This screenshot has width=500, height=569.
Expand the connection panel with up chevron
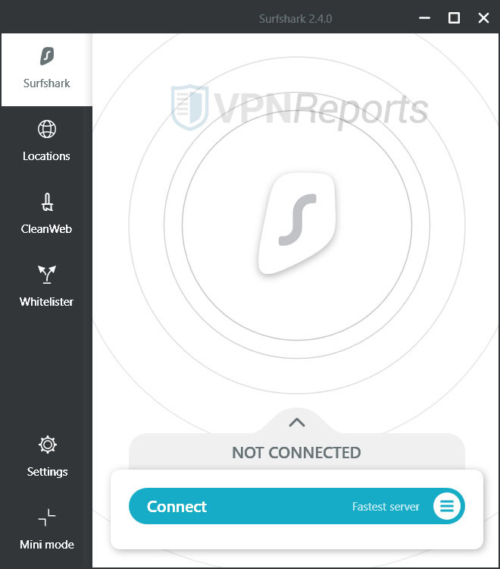[297, 423]
